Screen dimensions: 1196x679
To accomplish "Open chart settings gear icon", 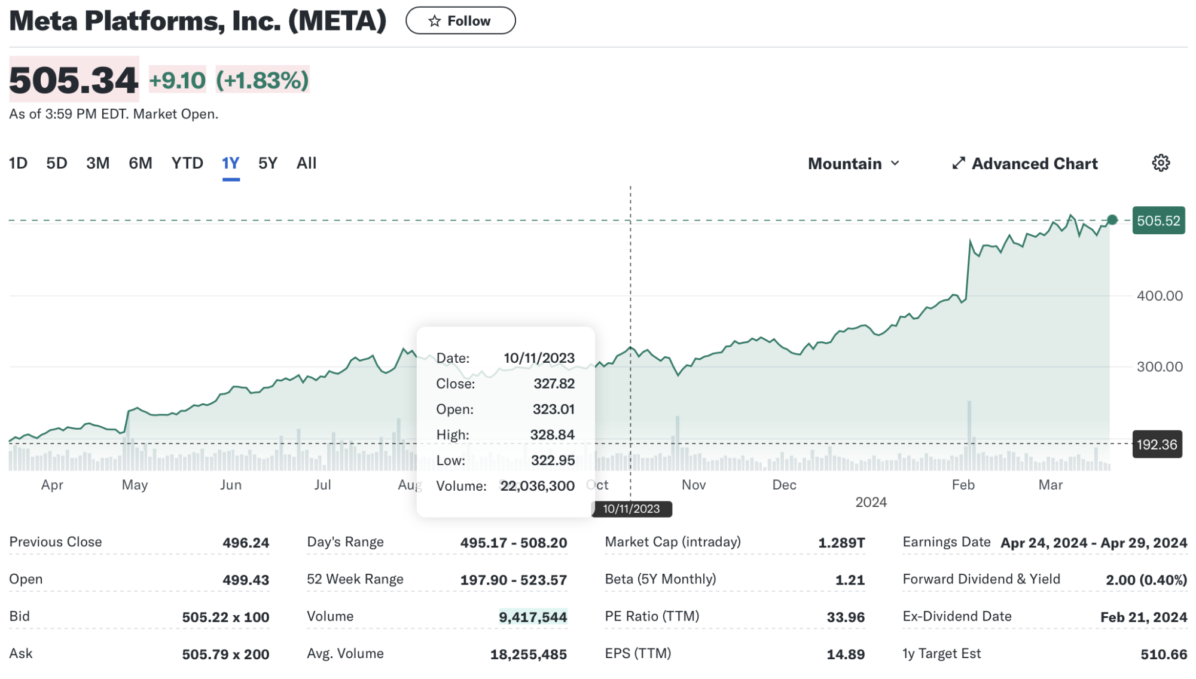I will (1160, 163).
